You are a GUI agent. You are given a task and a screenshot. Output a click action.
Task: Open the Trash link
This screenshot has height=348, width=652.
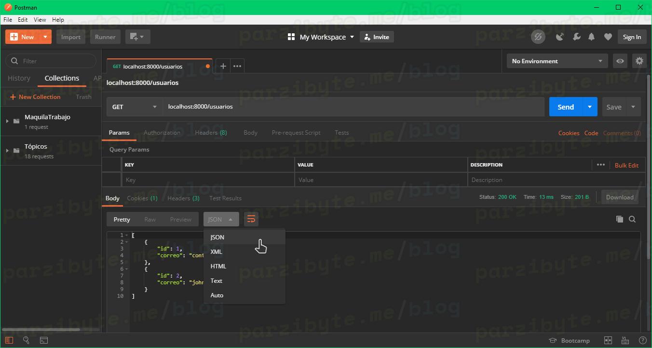point(83,97)
